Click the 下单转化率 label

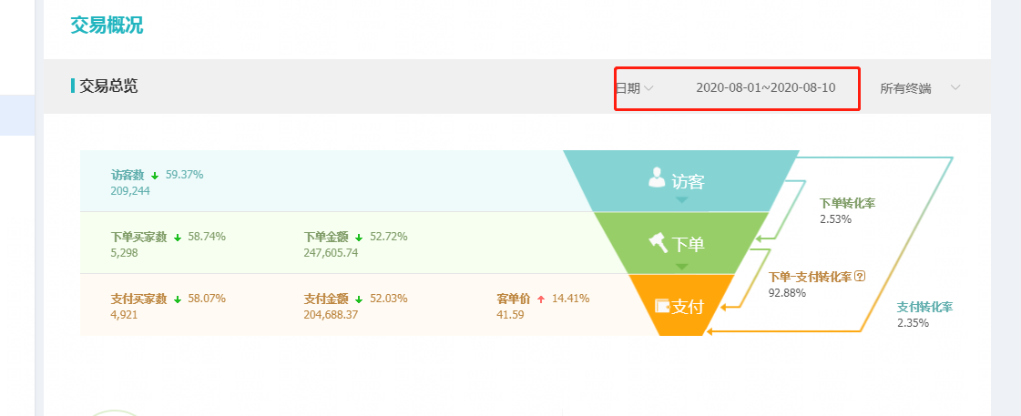tap(847, 204)
